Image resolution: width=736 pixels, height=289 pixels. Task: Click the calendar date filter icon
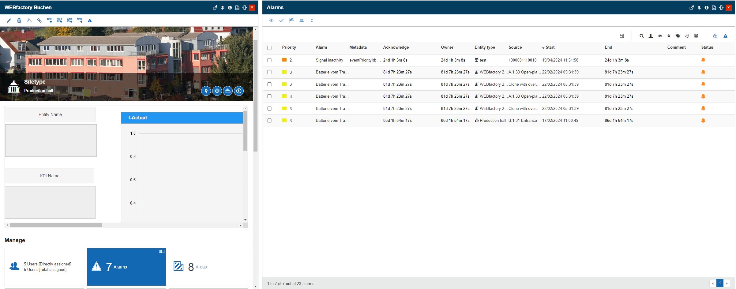pyautogui.click(x=696, y=36)
